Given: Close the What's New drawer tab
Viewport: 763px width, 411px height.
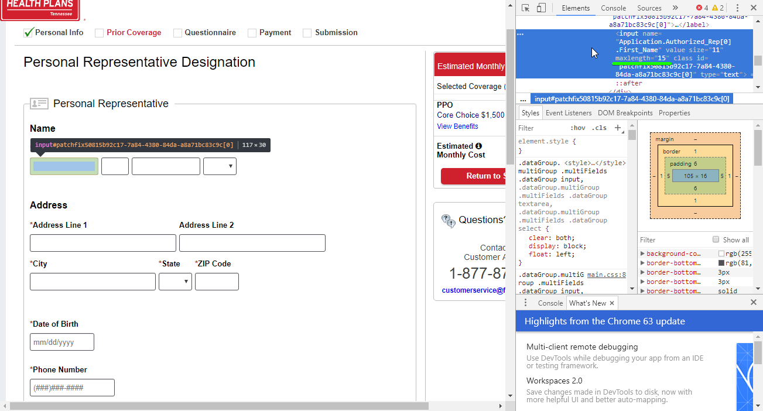Looking at the screenshot, I should click(612, 303).
